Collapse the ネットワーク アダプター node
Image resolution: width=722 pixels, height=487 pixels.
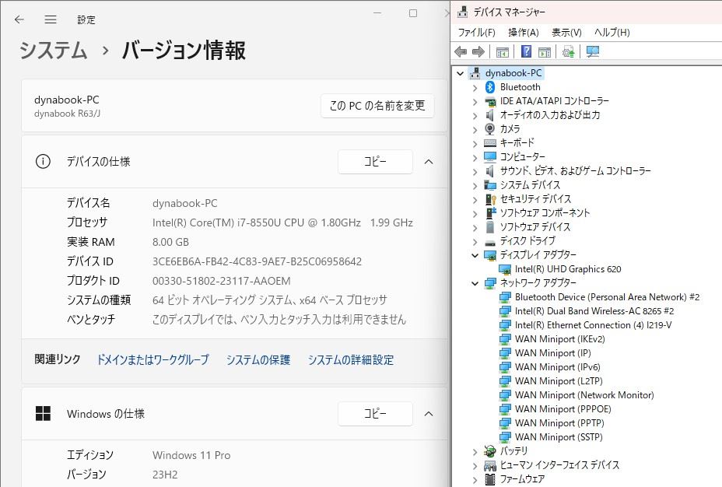[x=475, y=283]
